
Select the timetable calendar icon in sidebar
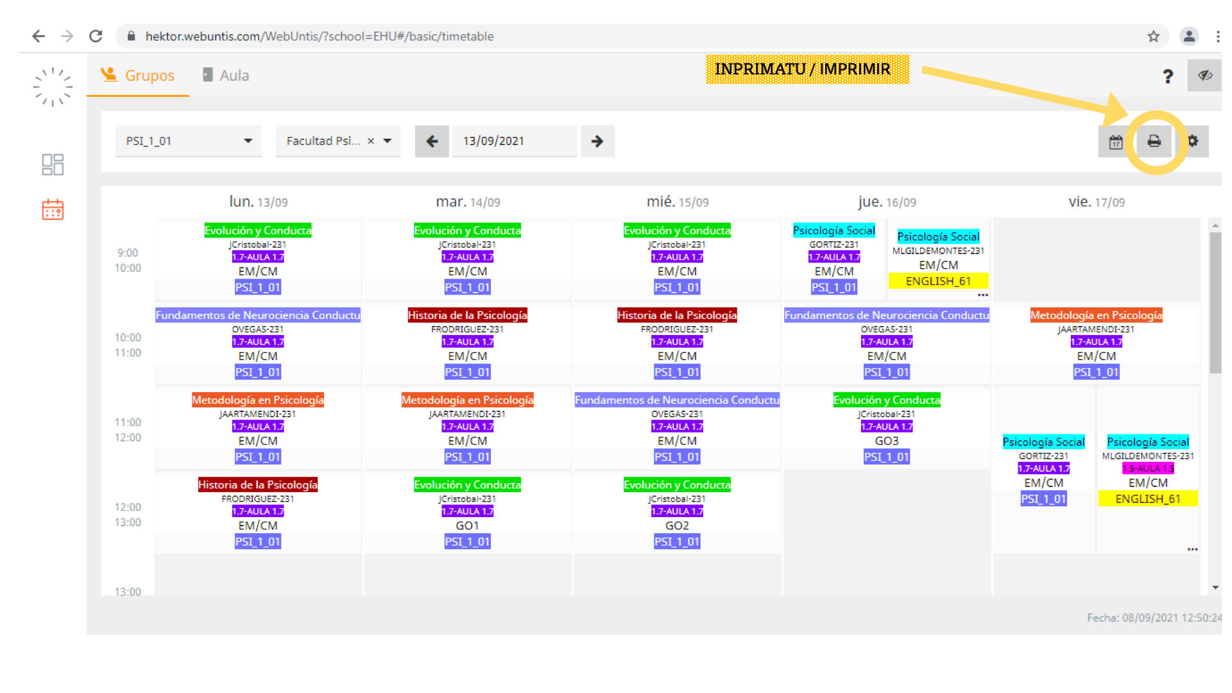pyautogui.click(x=53, y=210)
